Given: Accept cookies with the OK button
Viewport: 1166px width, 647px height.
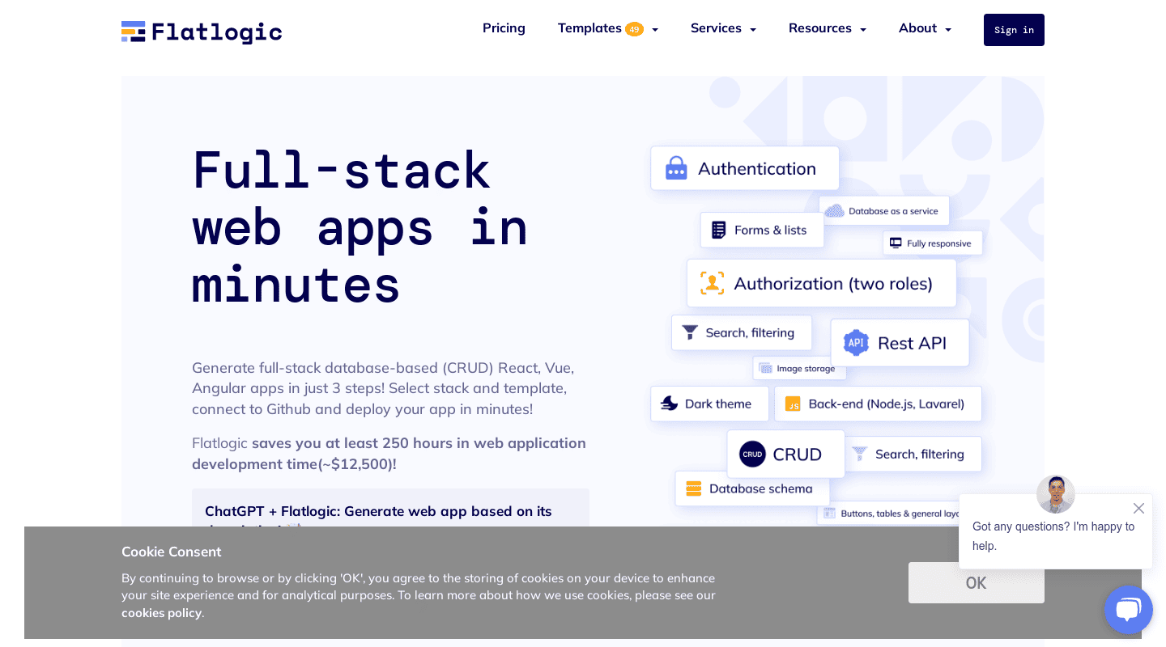Looking at the screenshot, I should click(x=976, y=582).
